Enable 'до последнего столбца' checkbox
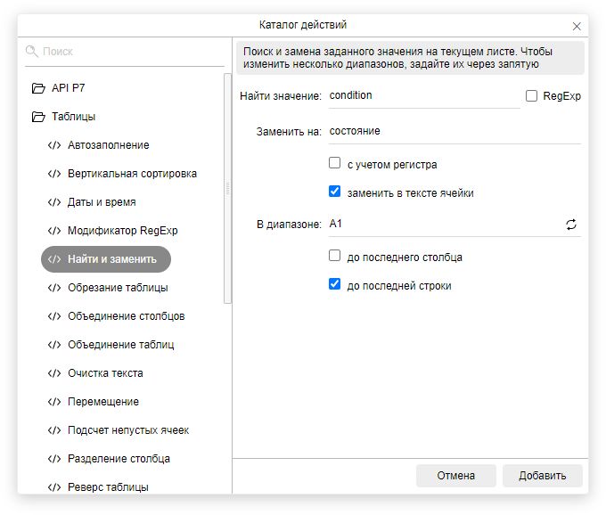606x515 pixels. point(335,257)
